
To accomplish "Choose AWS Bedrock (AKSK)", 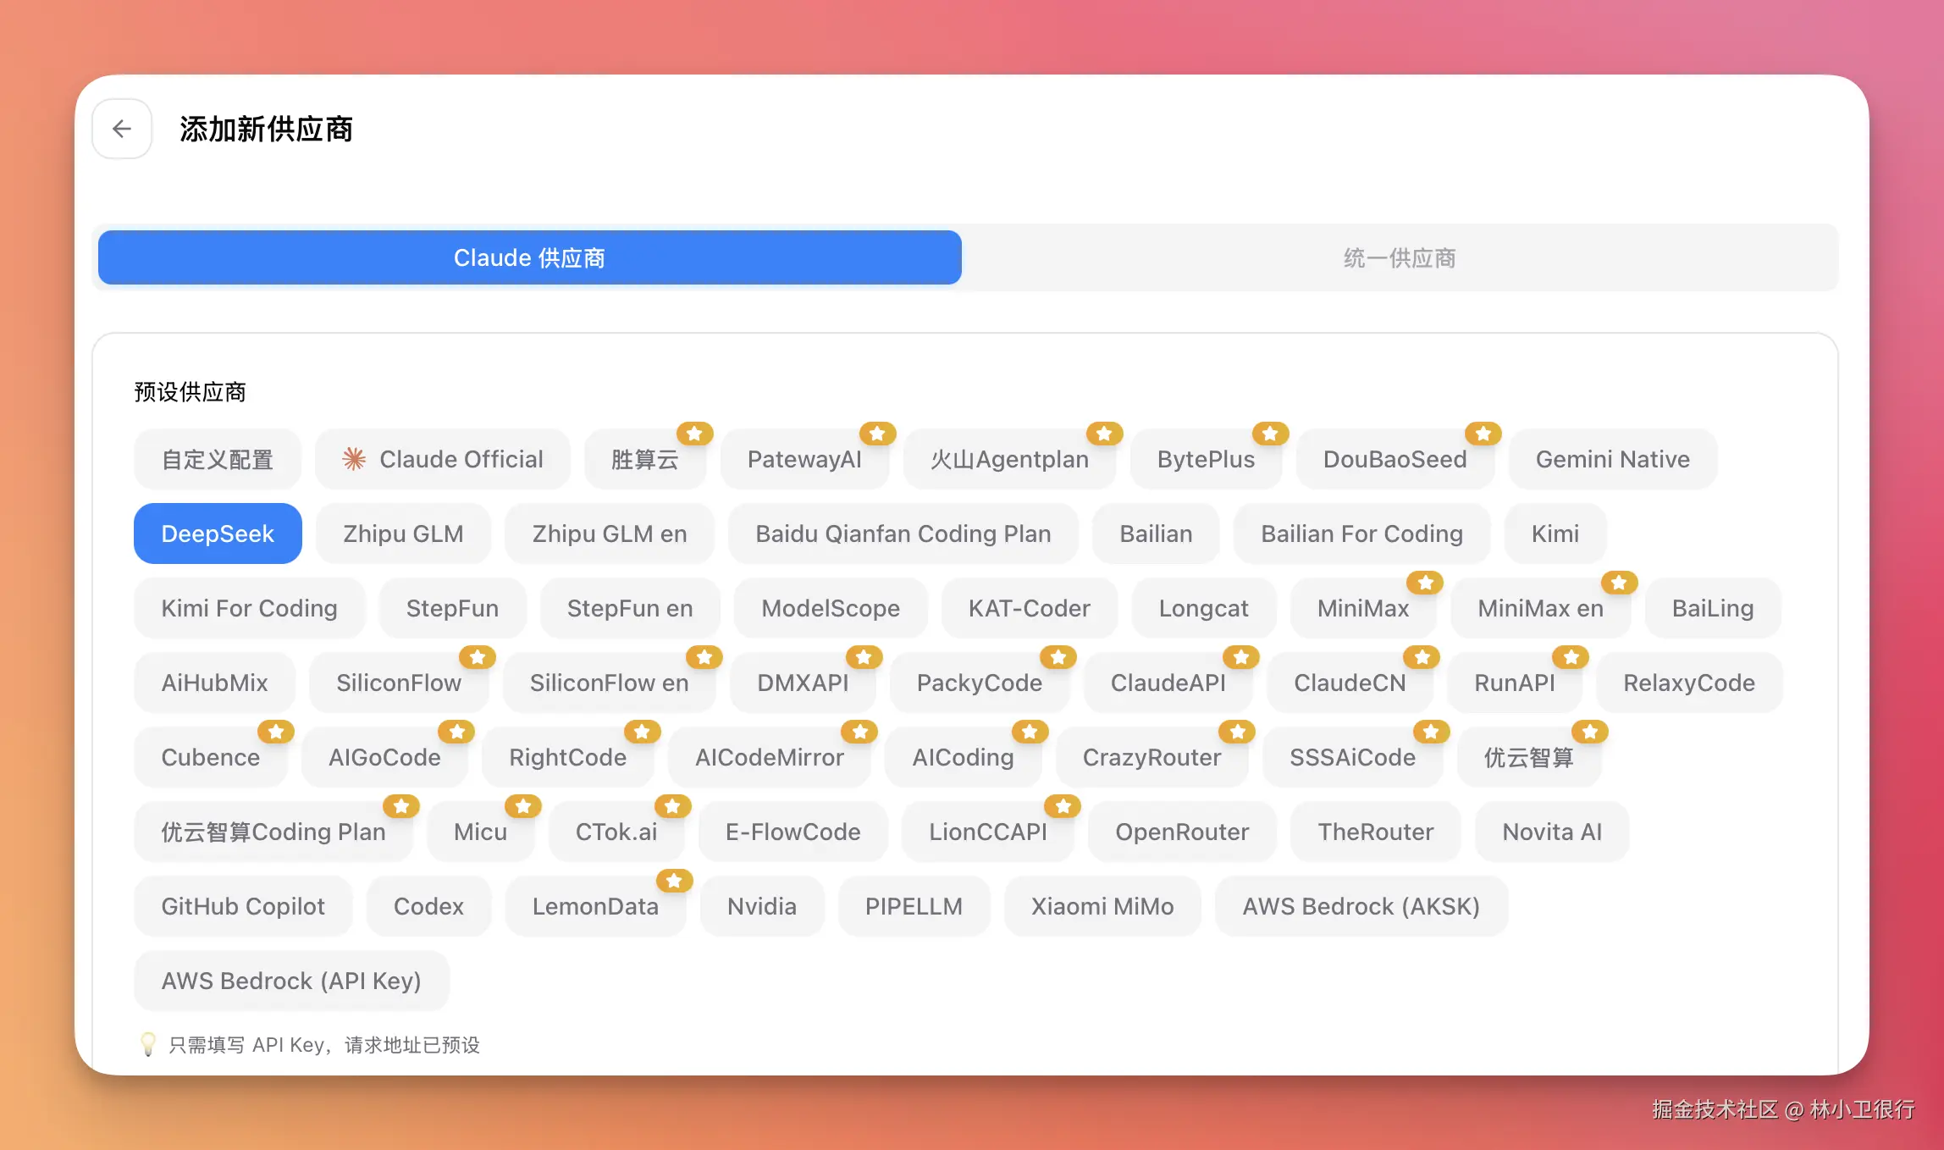I will click(1361, 906).
